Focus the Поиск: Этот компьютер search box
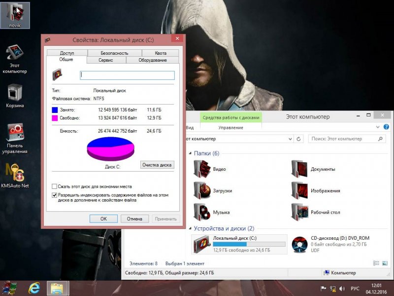The image size is (394, 296). click(x=347, y=139)
